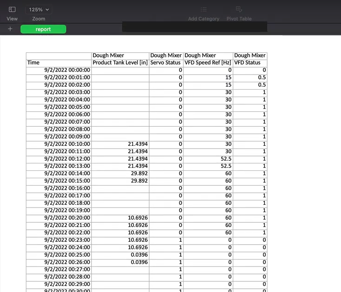Click the Add Category label
The height and width of the screenshot is (292, 341).
(x=203, y=19)
